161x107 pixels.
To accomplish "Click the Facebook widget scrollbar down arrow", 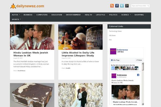I will pyautogui.click(x=143, y=104).
